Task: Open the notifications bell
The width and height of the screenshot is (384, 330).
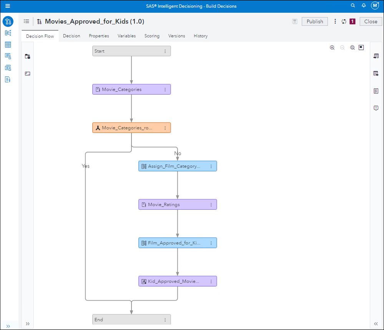Action: point(363,6)
